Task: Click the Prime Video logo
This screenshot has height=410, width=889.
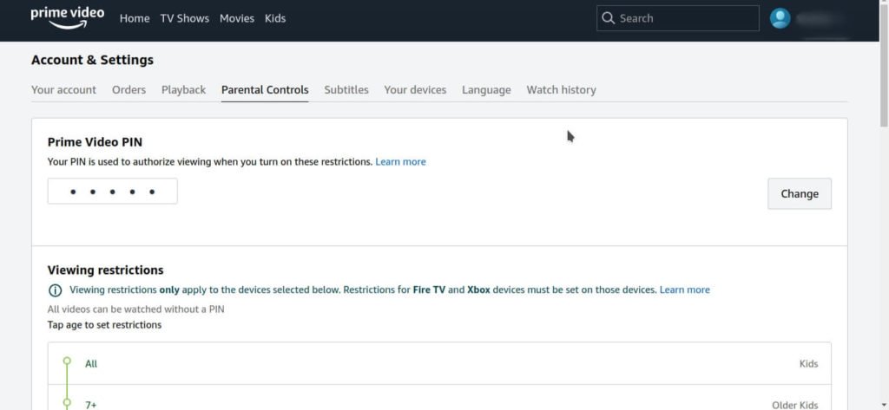Action: tap(68, 18)
